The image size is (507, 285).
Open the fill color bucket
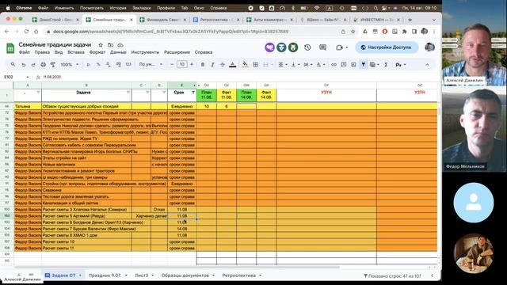tap(245, 65)
